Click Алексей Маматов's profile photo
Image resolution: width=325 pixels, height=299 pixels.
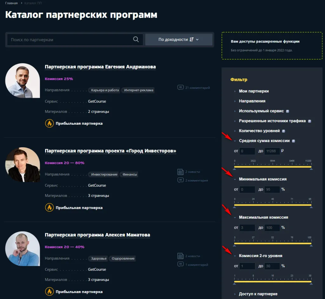(x=23, y=249)
